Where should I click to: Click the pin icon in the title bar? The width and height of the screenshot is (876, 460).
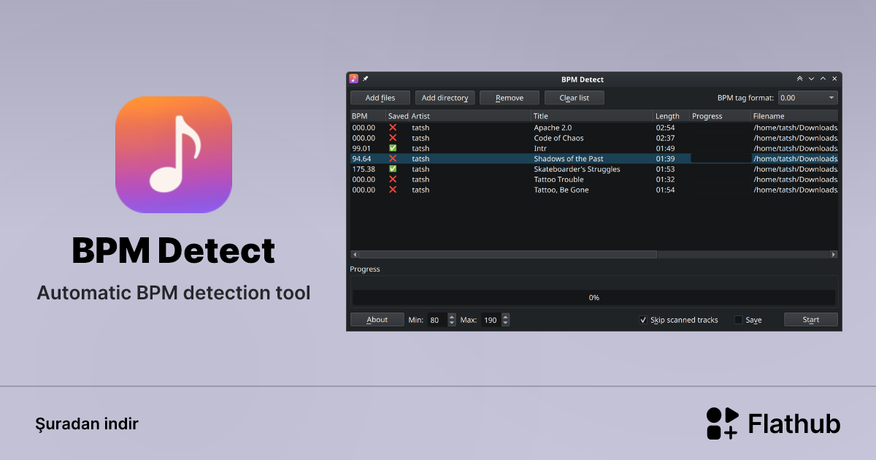click(x=366, y=79)
